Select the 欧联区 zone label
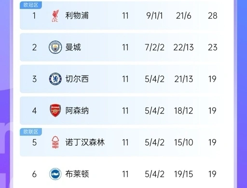The image size is (247, 188). pyautogui.click(x=31, y=131)
